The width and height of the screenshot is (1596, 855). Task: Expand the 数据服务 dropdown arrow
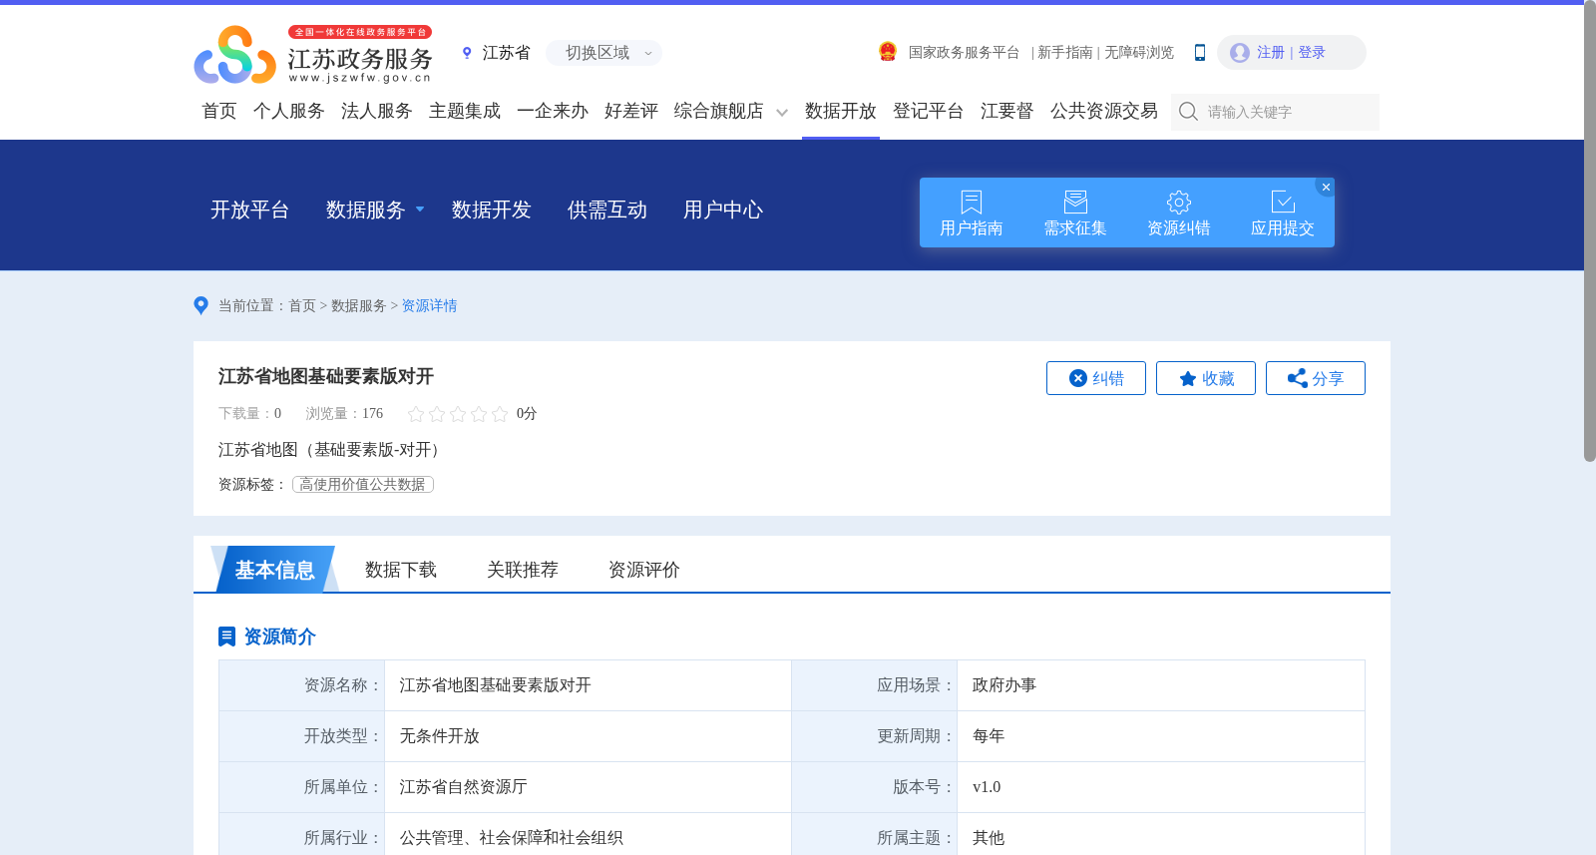click(420, 210)
